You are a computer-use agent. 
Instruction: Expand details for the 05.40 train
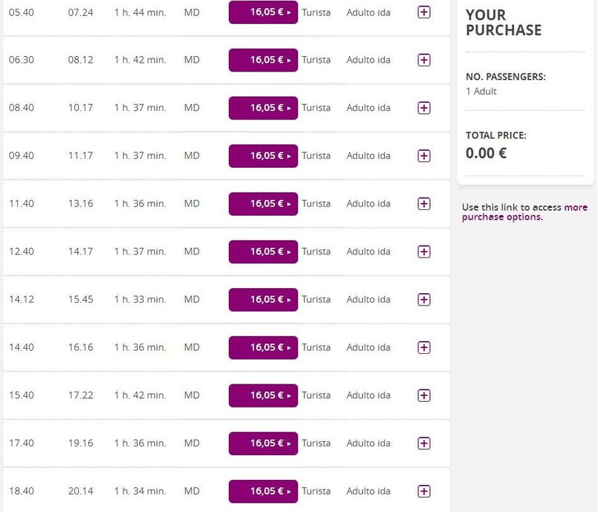point(424,12)
